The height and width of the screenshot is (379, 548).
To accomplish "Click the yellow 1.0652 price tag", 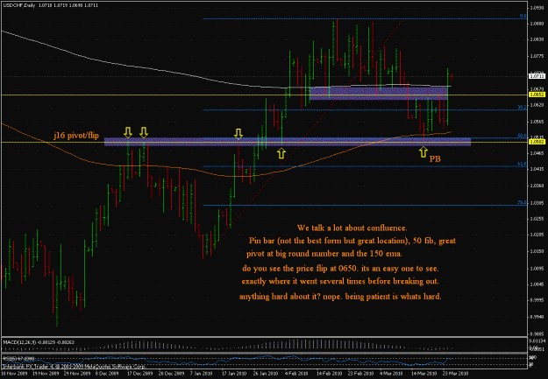I will [x=537, y=95].
